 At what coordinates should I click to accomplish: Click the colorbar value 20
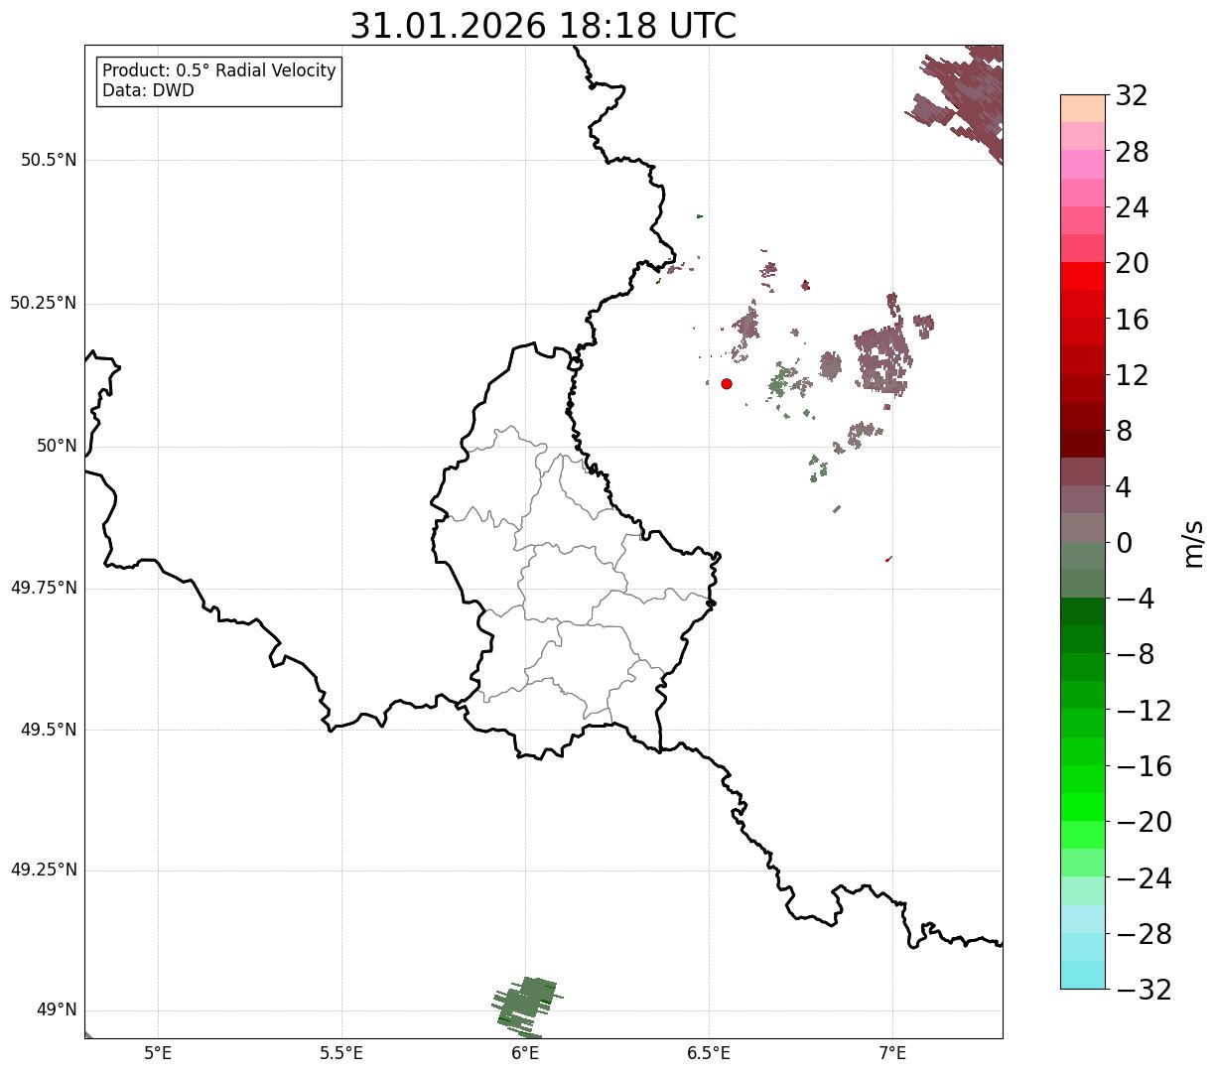pos(1132,264)
